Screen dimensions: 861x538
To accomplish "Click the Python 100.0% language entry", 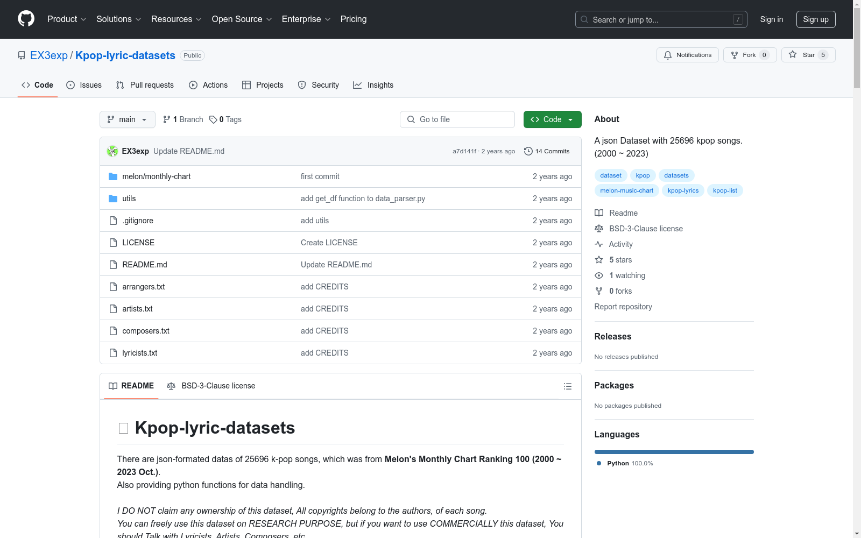I will (x=625, y=463).
